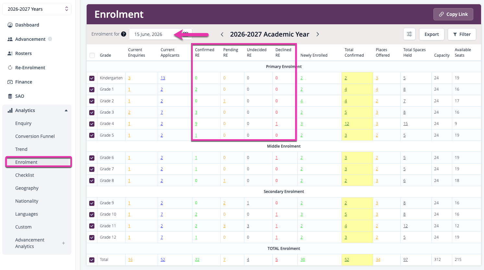This screenshot has width=484, height=270.
Task: Go to previous academic year arrow
Action: point(222,34)
